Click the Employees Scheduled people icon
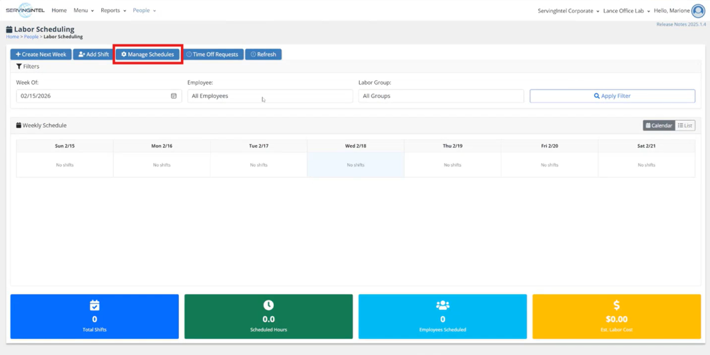Viewport: 710px width, 355px height. 442,305
